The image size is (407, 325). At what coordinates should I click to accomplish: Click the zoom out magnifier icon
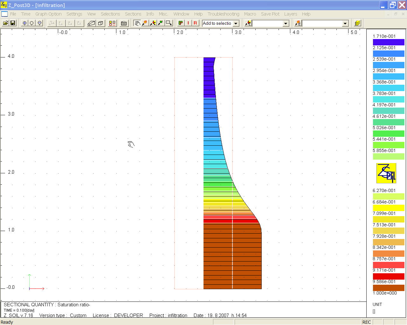pos(40,23)
